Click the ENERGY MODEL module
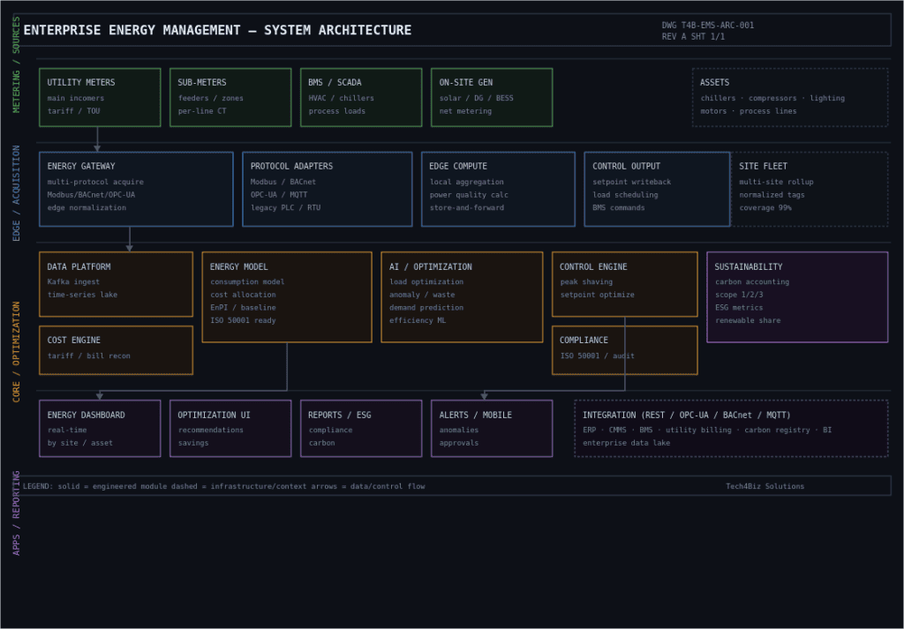The image size is (904, 629). pos(287,297)
